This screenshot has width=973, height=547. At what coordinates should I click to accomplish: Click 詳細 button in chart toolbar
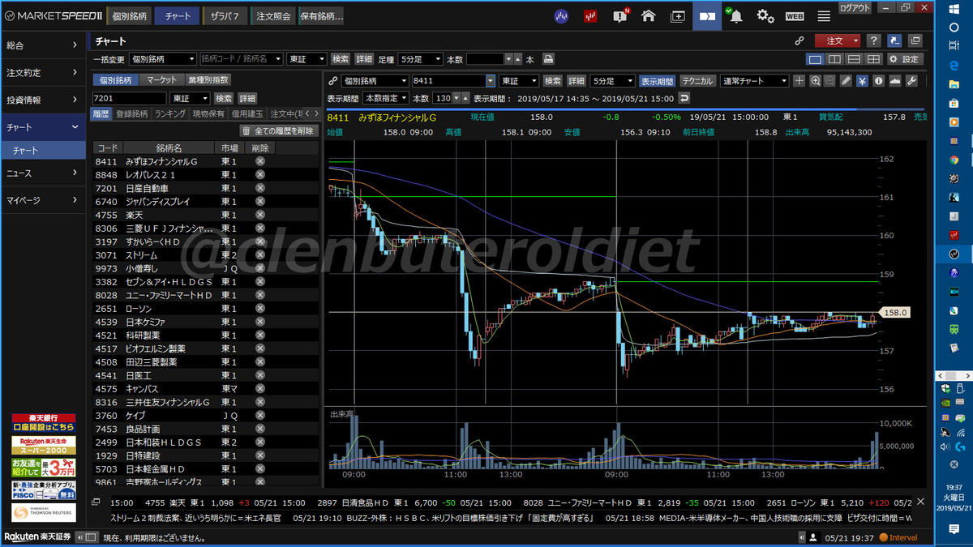(x=577, y=81)
